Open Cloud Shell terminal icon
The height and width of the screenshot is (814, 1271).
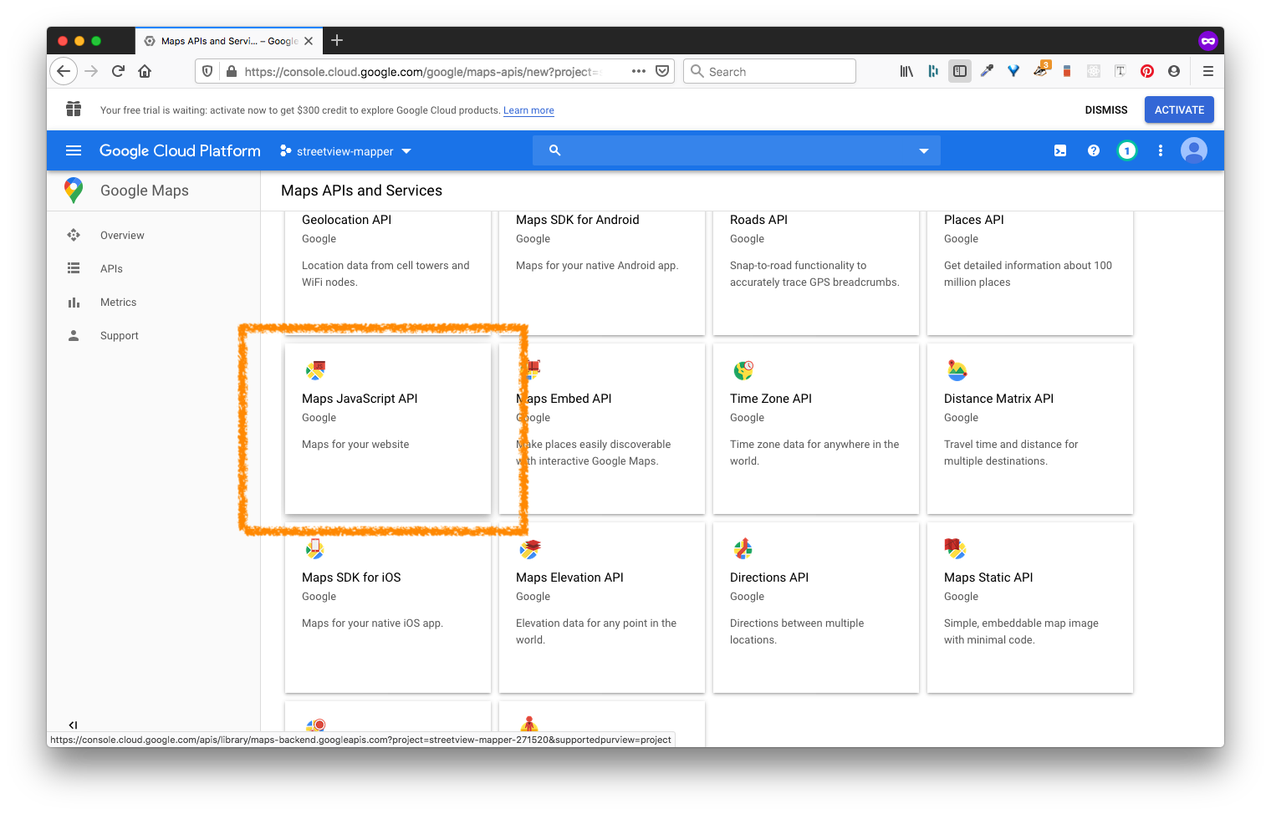click(1059, 150)
